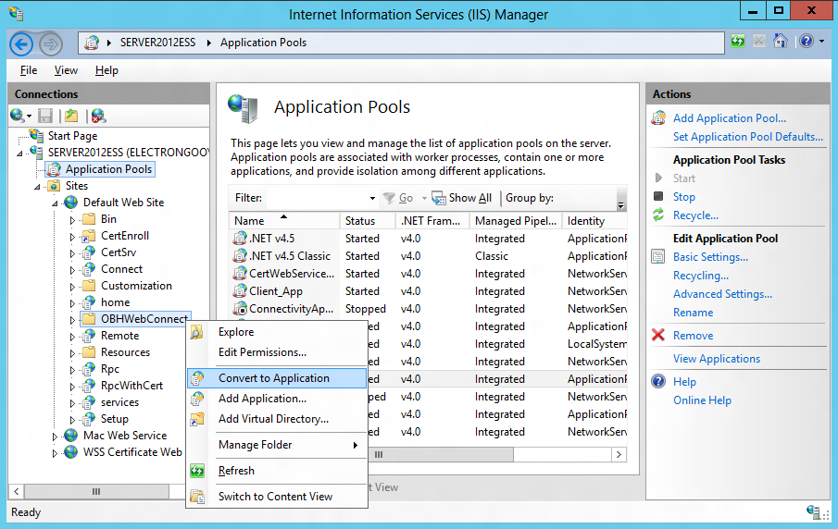
Task: Click the Stop square icon in Actions
Action: coord(658,196)
